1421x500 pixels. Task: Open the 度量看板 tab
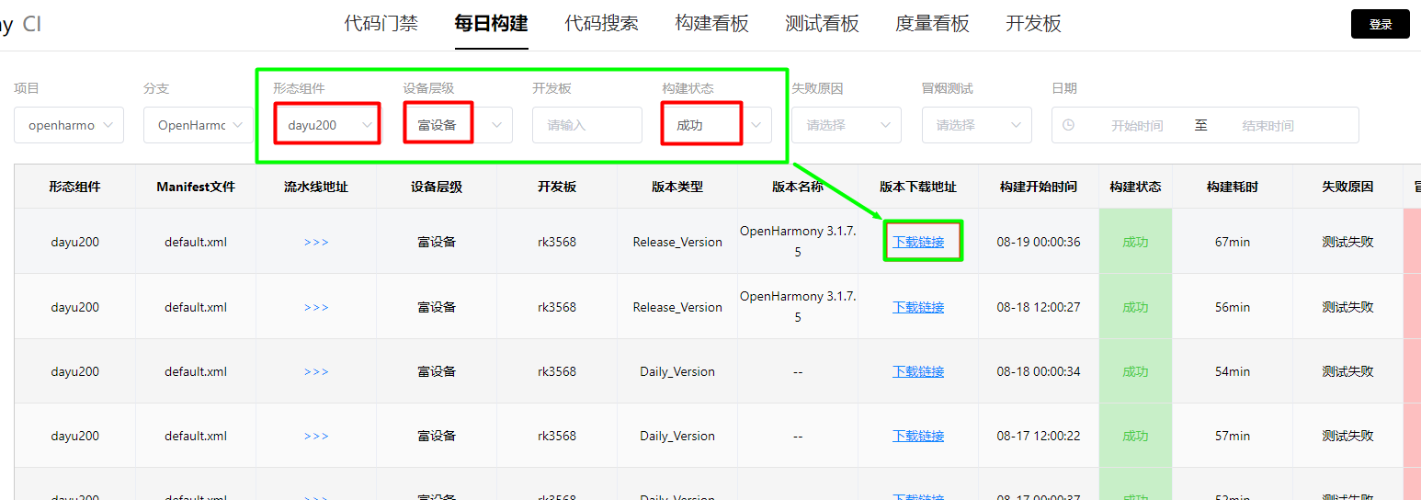pos(933,24)
